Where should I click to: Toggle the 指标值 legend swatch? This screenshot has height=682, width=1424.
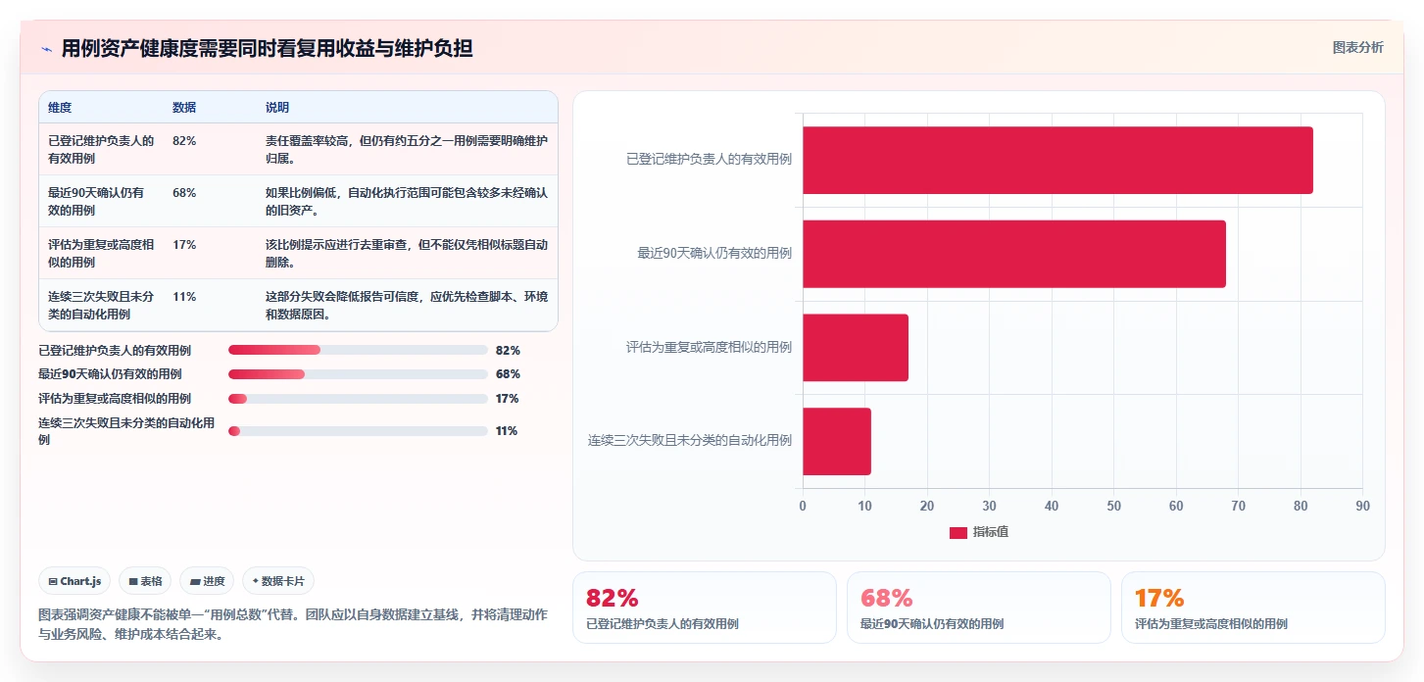point(958,532)
